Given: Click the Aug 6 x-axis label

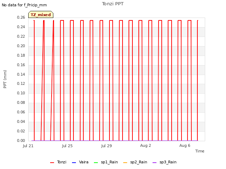Looking at the screenshot, I should [x=185, y=145].
